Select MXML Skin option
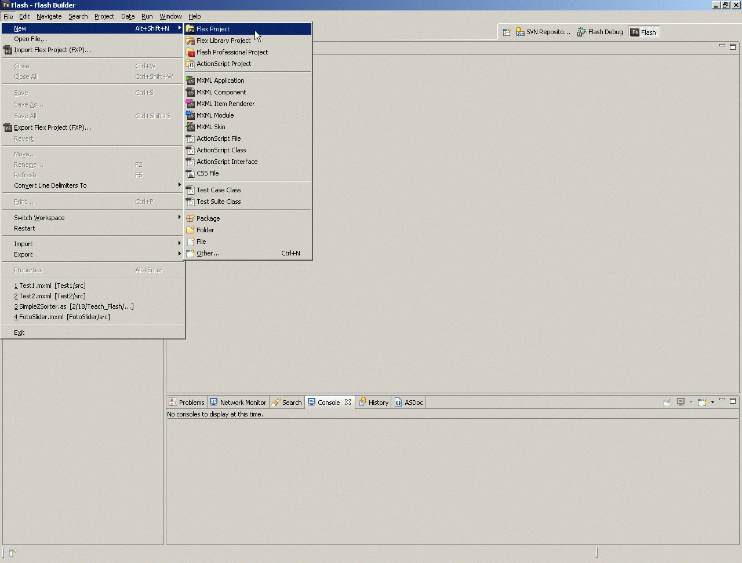742x563 pixels. tap(248, 127)
